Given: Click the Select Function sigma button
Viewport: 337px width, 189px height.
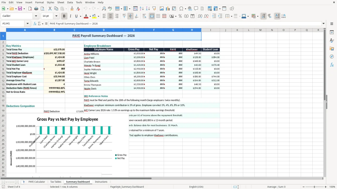Looking at the screenshot, I should pyautogui.click(x=39, y=24).
